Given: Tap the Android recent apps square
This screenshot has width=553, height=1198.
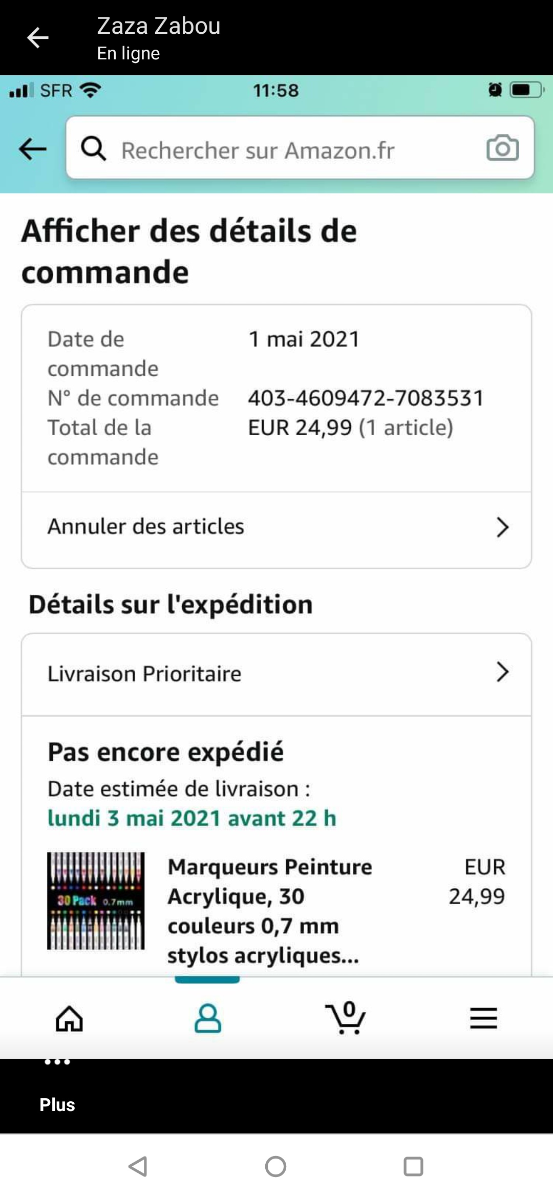Looking at the screenshot, I should tap(413, 1166).
